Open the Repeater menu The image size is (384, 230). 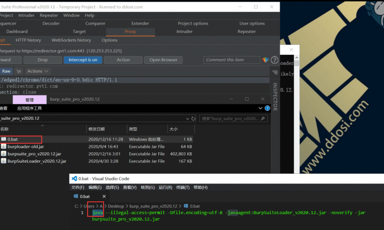pyautogui.click(x=49, y=15)
